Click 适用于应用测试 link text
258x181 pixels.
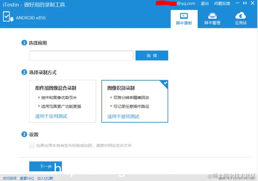(51, 116)
